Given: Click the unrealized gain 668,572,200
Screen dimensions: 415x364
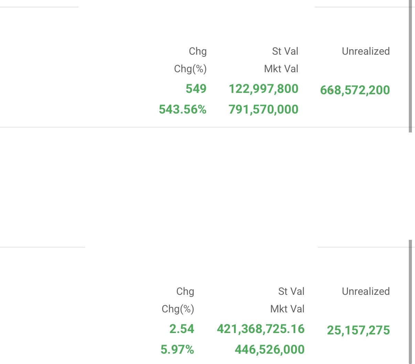Looking at the screenshot, I should tap(355, 90).
